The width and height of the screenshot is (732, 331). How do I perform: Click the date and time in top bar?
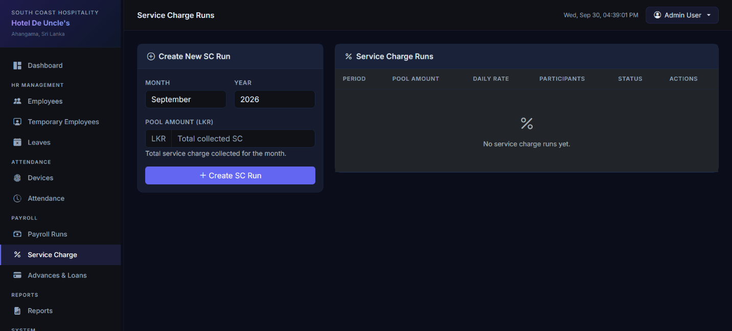click(601, 15)
